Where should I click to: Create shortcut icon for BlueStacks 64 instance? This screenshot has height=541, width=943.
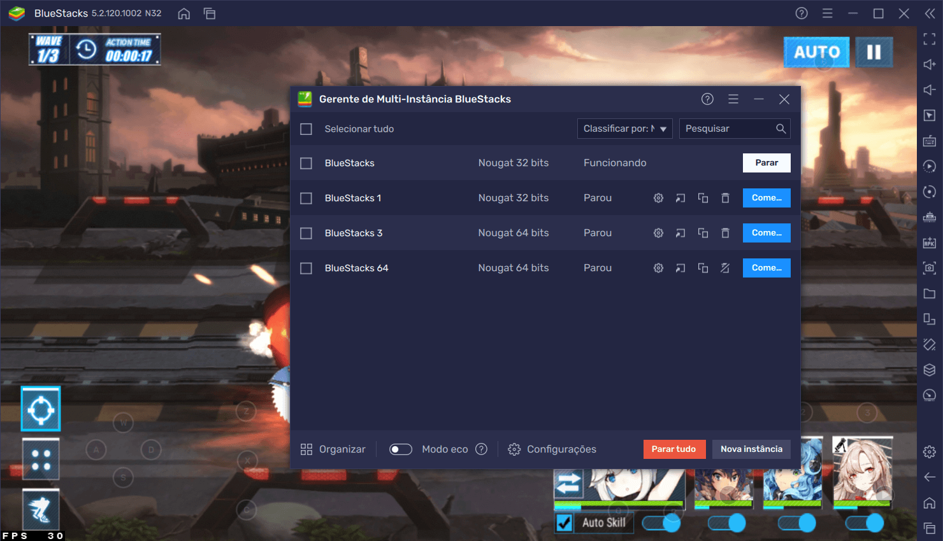[x=680, y=268]
